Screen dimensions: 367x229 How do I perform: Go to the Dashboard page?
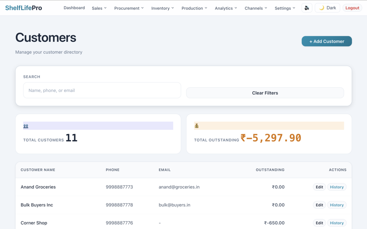coord(74,8)
